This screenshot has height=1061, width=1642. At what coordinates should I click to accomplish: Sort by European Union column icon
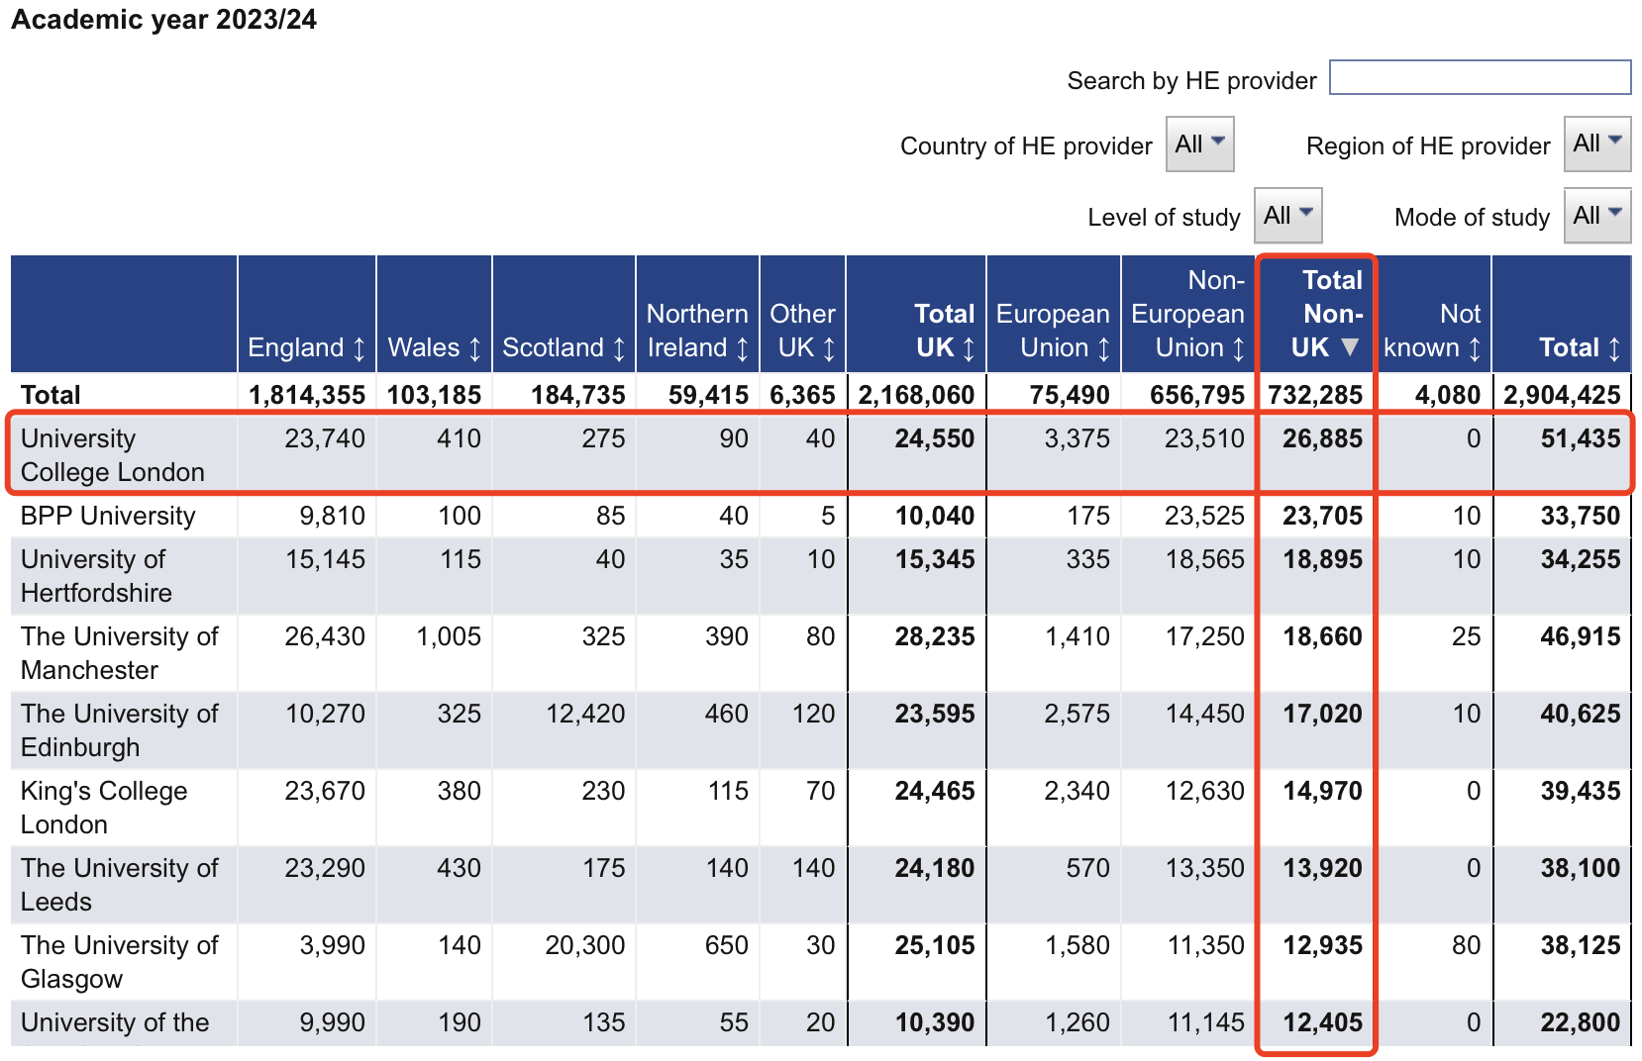[x=1104, y=349]
